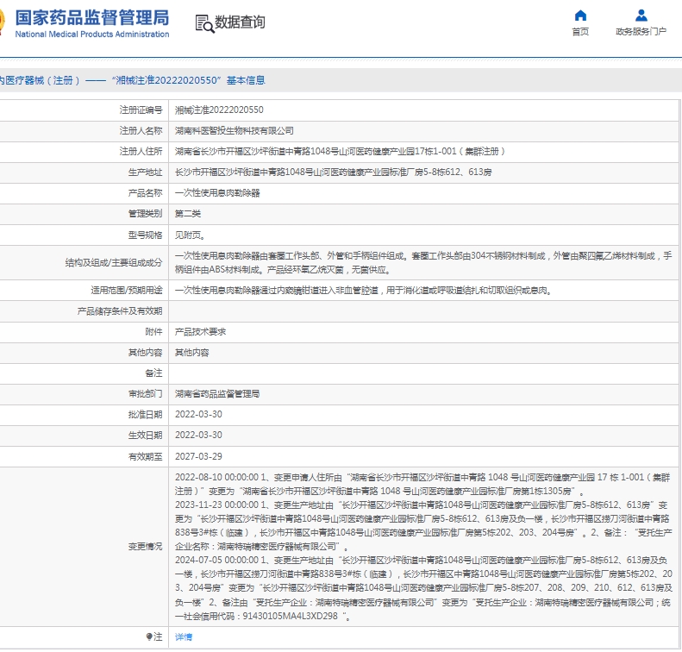682x652 pixels.
Task: Open the 详情 link in the 注 row
Action: click(184, 637)
